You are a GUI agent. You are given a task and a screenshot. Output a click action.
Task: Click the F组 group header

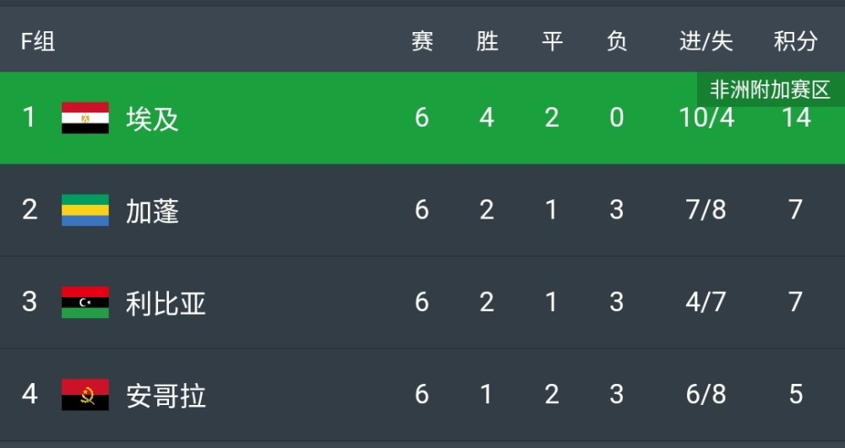38,40
